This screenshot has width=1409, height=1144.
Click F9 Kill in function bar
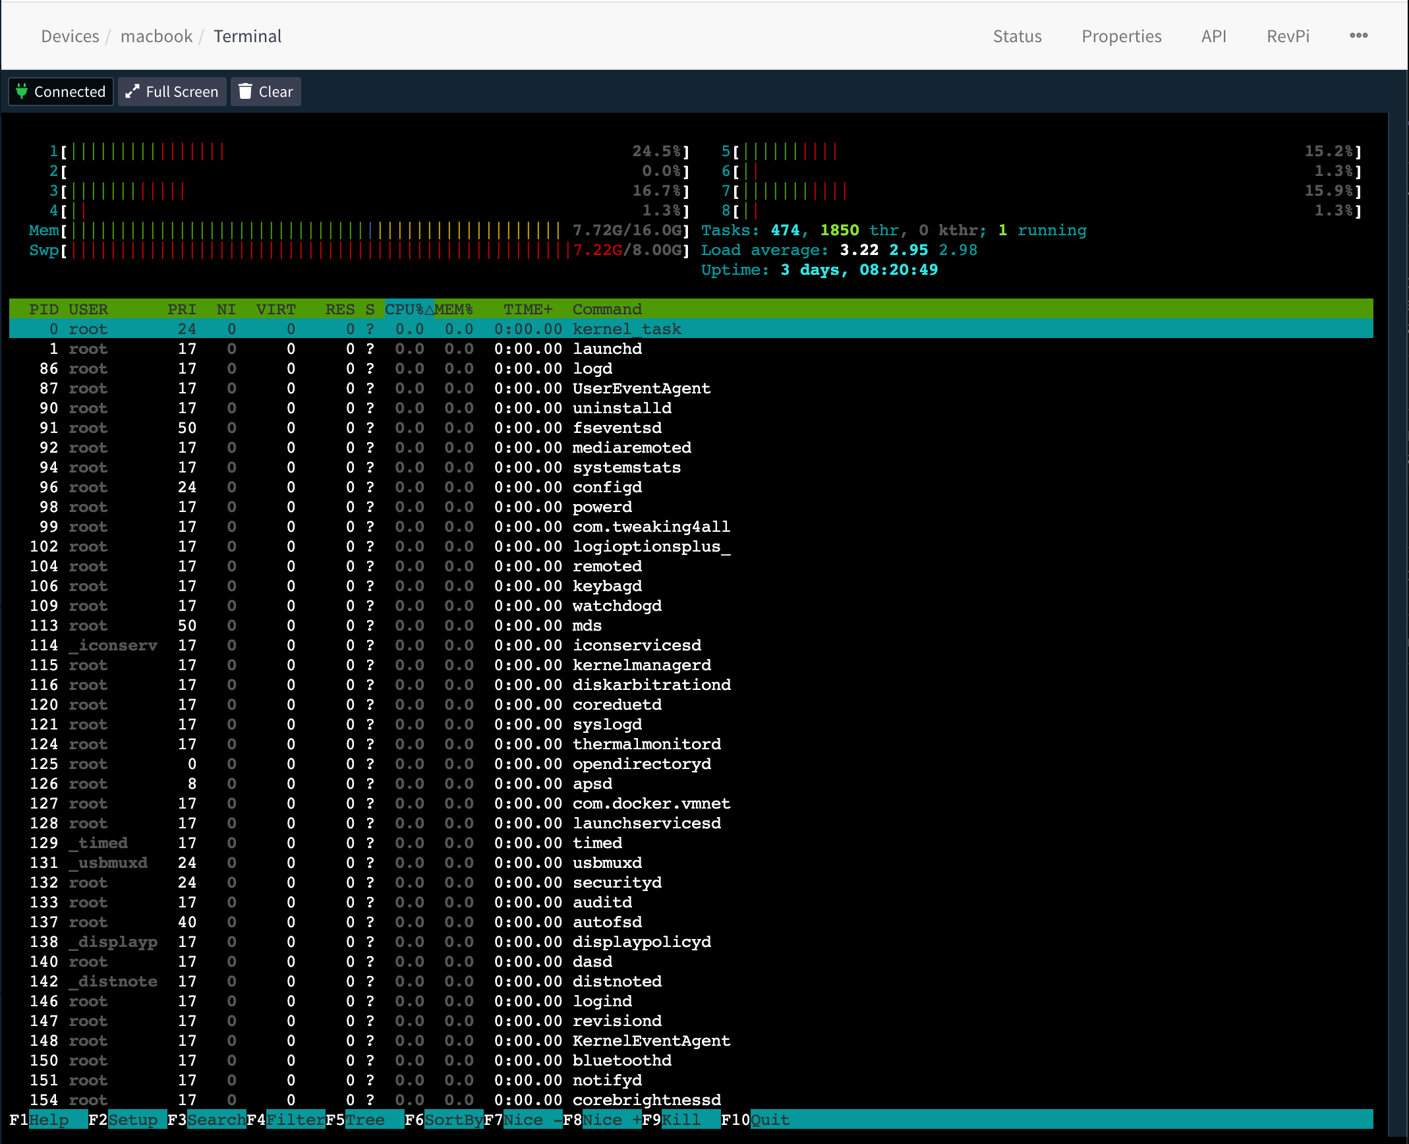point(681,1120)
